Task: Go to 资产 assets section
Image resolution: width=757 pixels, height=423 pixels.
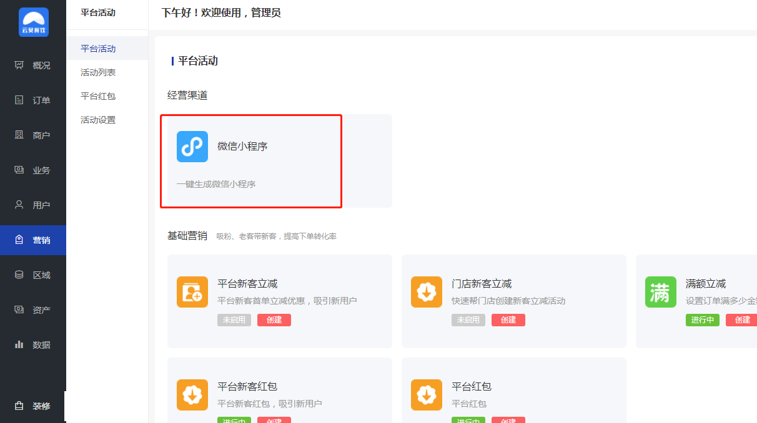Action: pyautogui.click(x=33, y=310)
